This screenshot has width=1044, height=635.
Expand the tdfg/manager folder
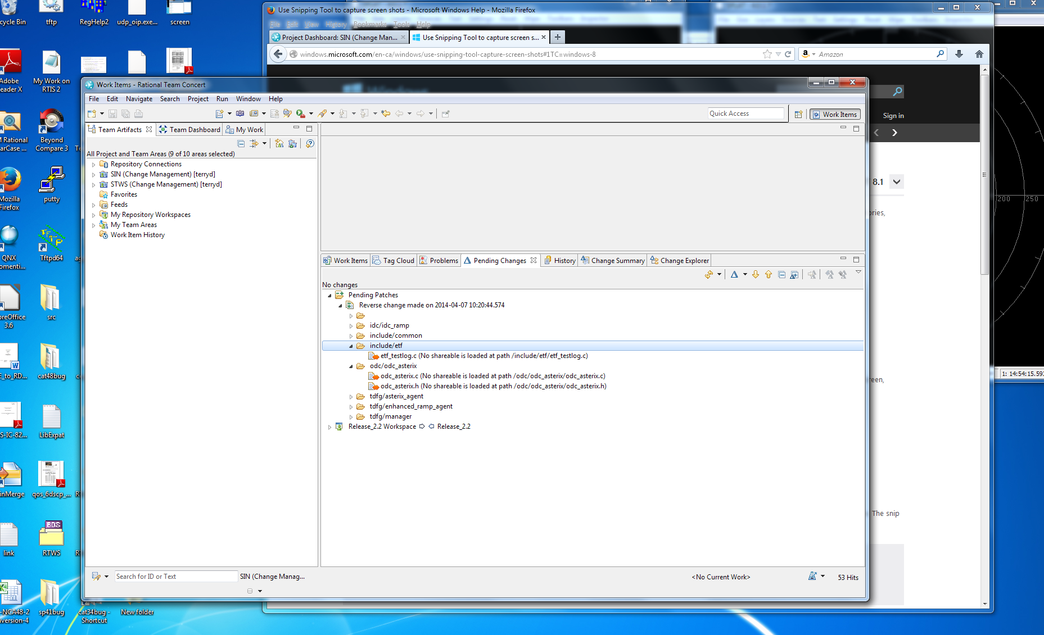(351, 417)
